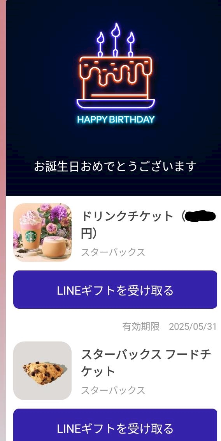Select the ドリンクチケット title text

[127, 217]
